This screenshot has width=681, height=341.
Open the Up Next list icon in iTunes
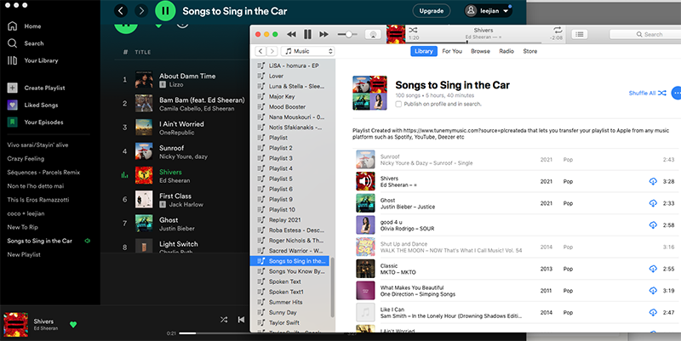tap(581, 34)
